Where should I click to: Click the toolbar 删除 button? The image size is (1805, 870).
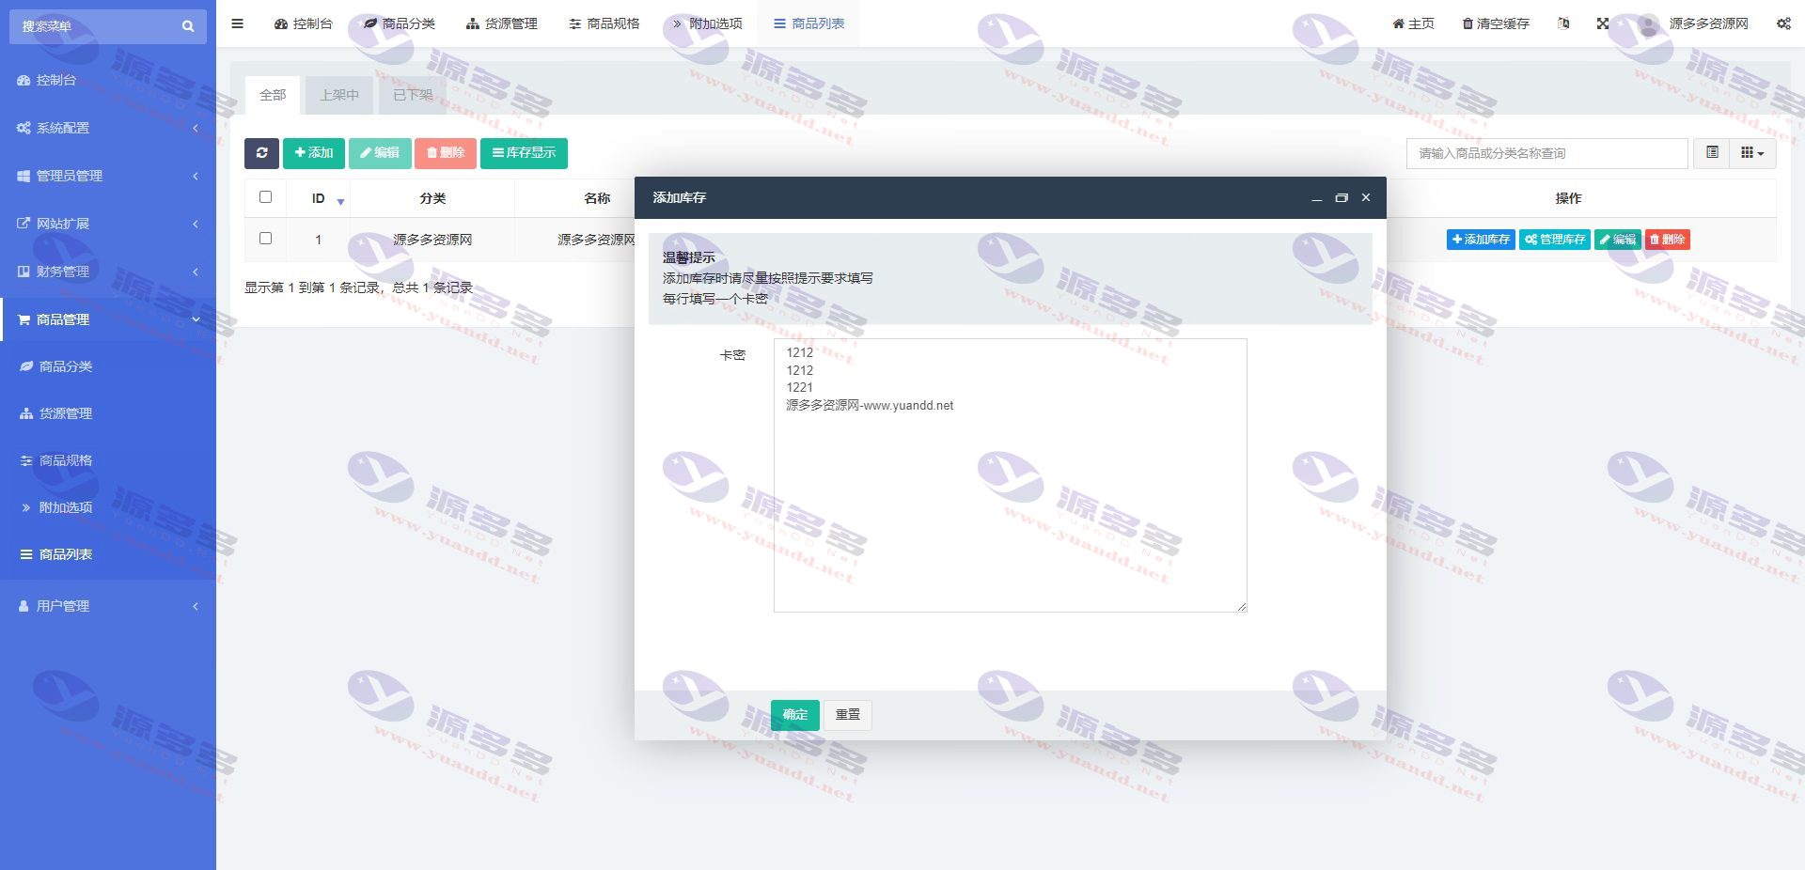click(446, 153)
